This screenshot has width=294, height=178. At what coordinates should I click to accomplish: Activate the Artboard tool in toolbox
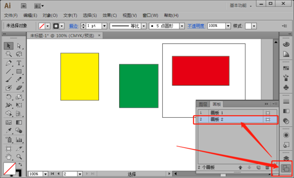[x=9, y=149]
